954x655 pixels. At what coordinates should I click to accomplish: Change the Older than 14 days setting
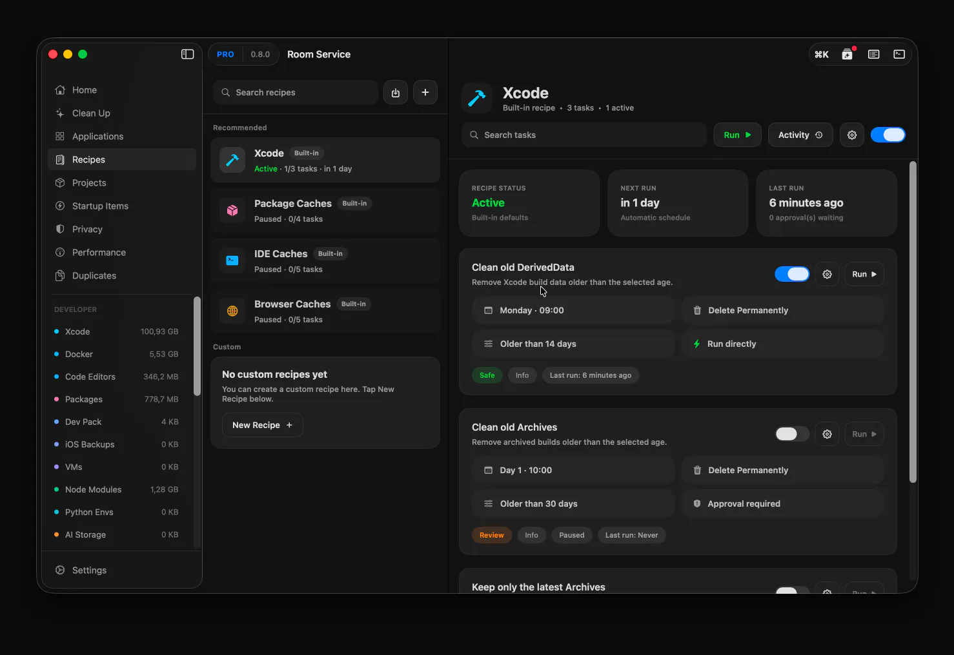tap(573, 344)
